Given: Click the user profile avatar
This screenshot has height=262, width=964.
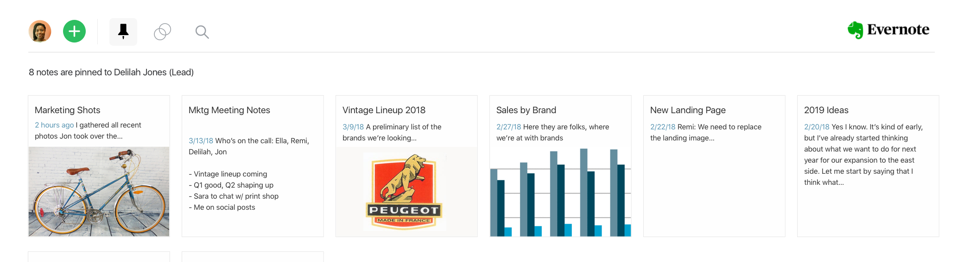Looking at the screenshot, I should pyautogui.click(x=40, y=31).
